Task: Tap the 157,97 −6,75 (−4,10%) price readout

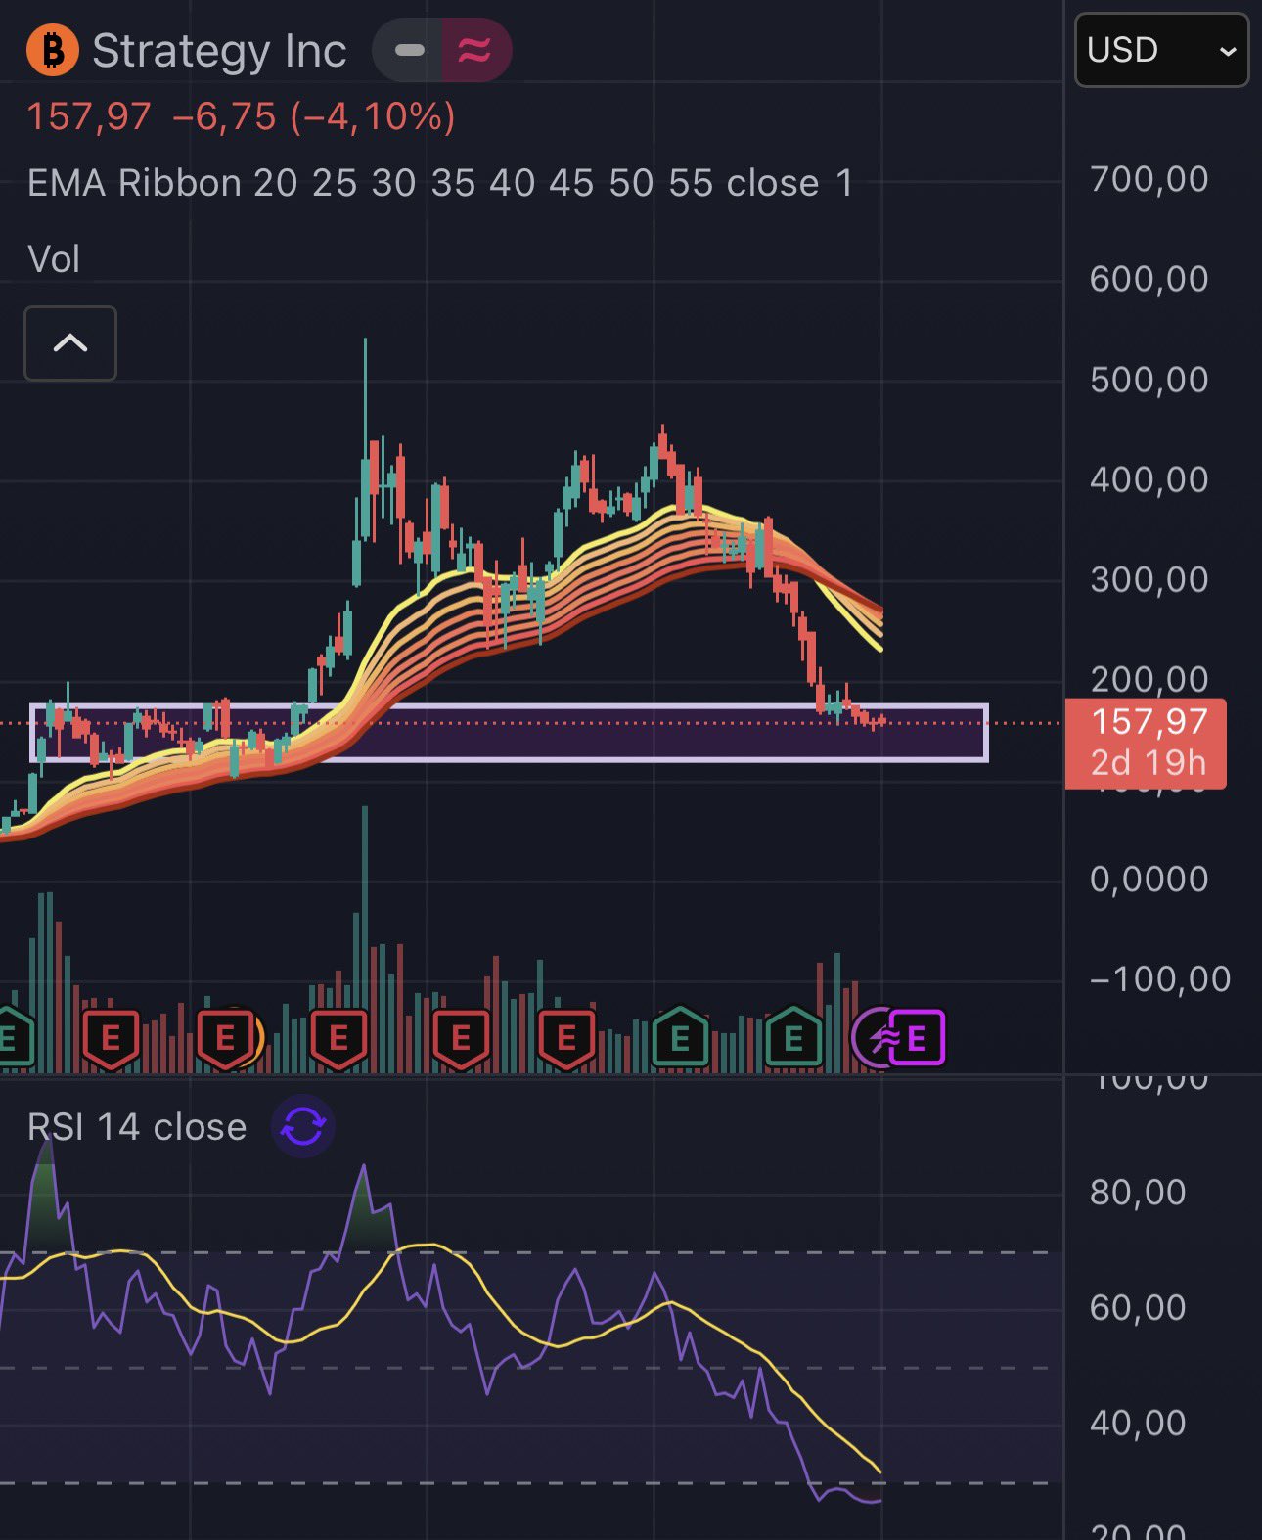Action: (x=241, y=117)
